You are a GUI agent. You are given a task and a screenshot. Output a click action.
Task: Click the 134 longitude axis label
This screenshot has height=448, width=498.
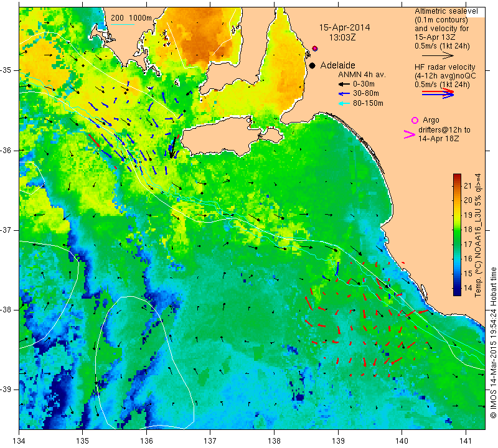click(19, 441)
